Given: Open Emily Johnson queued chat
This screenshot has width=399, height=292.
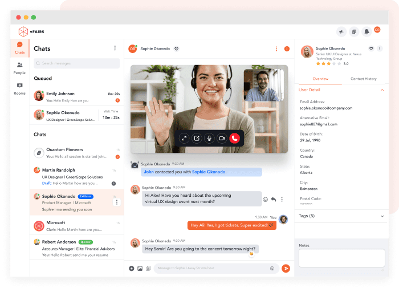Looking at the screenshot, I should [x=76, y=96].
